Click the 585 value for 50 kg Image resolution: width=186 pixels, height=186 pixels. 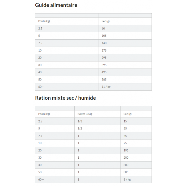pyautogui.click(x=104, y=79)
